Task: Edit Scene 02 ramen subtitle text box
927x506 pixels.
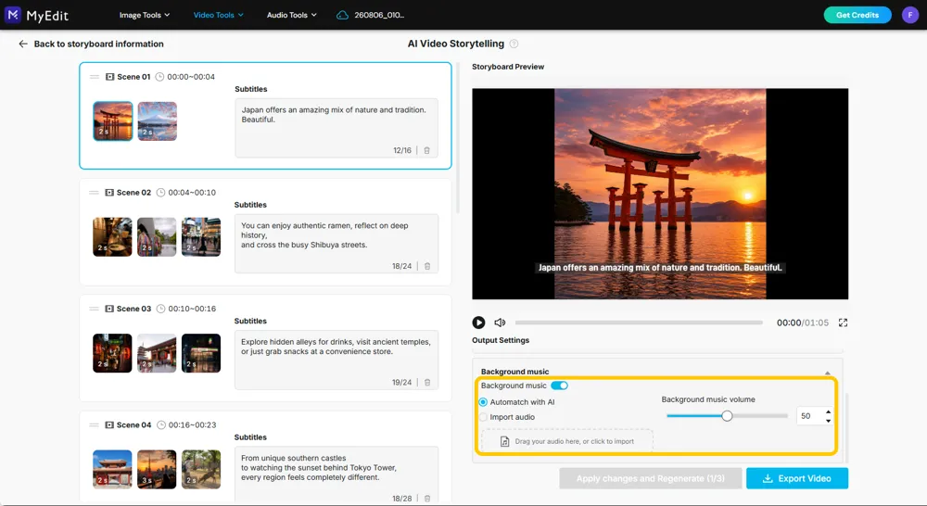Action: (337, 244)
